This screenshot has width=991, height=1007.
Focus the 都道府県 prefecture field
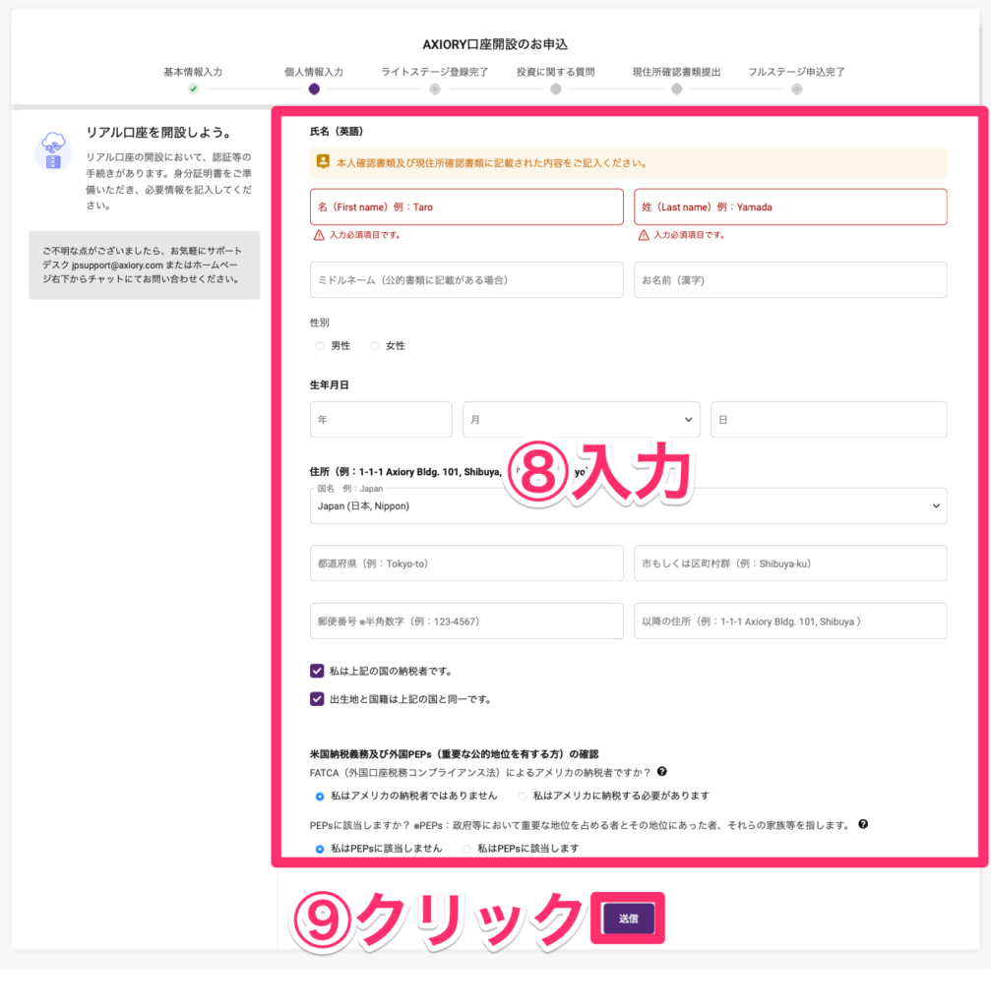(x=466, y=563)
